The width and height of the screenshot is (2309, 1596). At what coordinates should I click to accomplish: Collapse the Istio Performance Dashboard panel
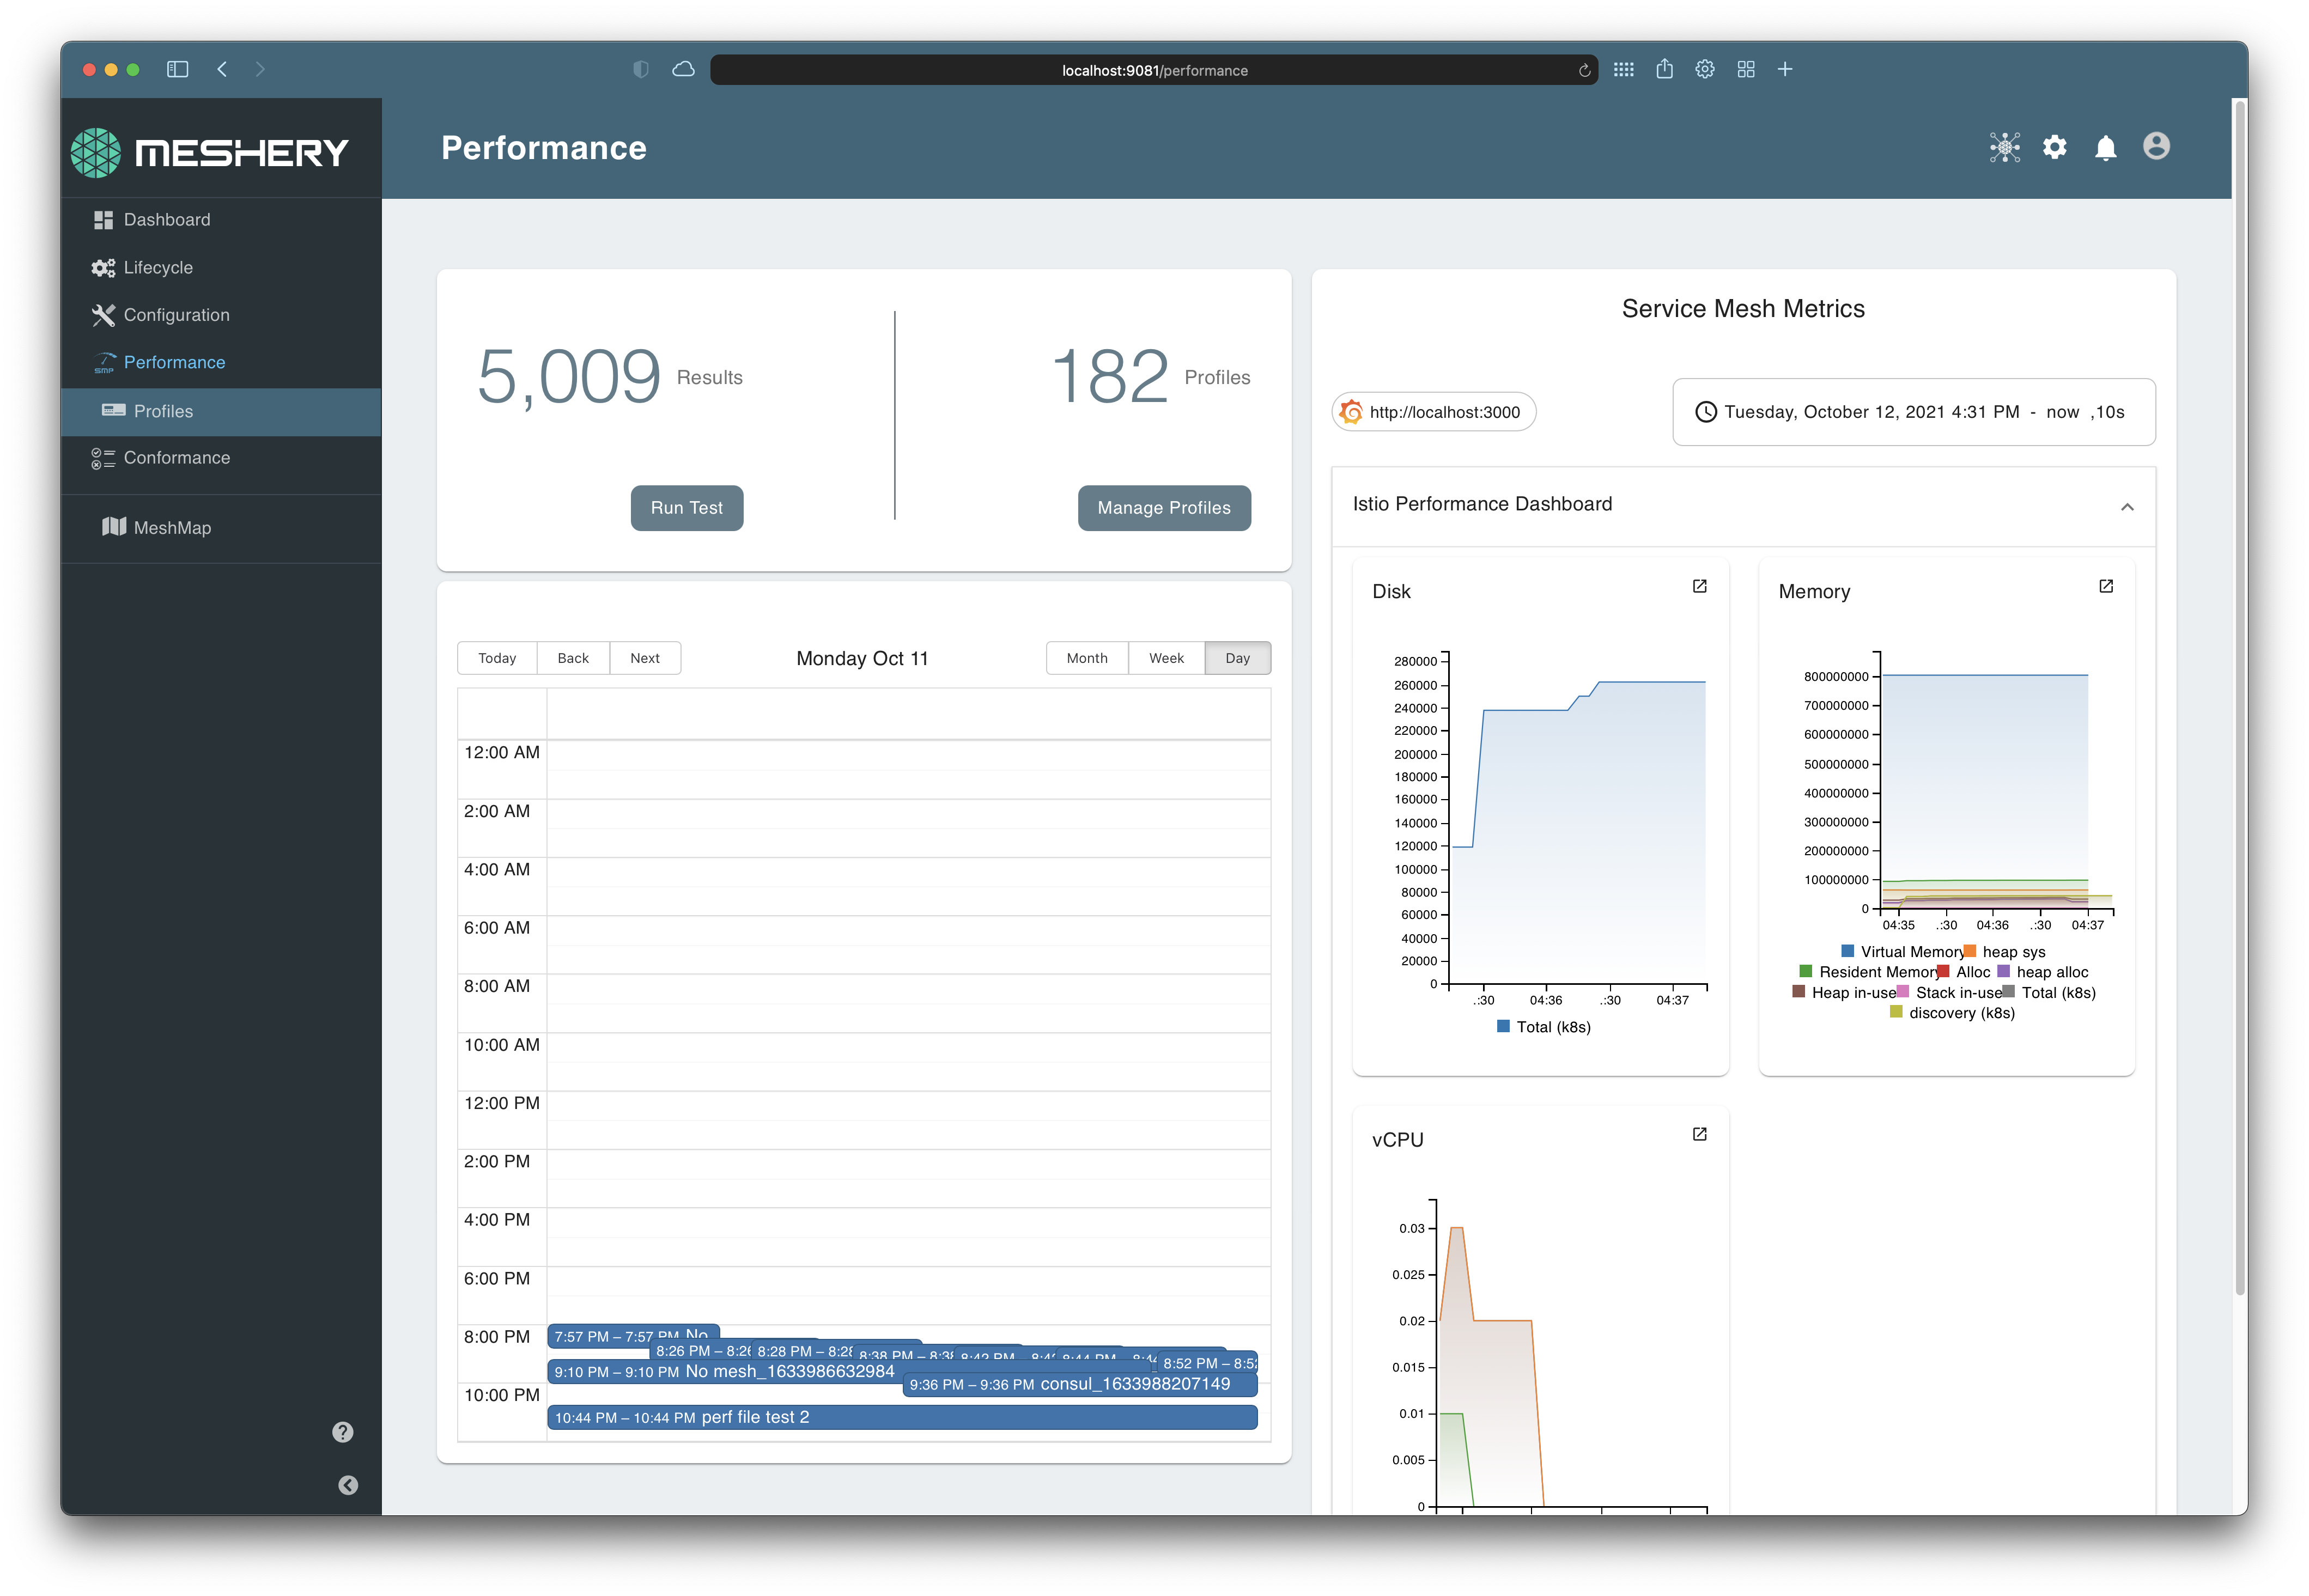point(2127,507)
